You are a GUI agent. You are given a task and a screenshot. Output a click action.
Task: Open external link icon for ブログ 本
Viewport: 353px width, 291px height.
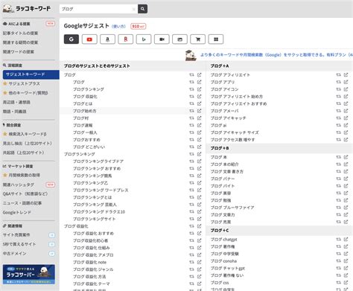coord(346,157)
